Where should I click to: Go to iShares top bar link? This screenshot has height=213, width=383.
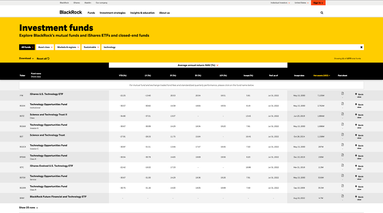click(x=77, y=3)
